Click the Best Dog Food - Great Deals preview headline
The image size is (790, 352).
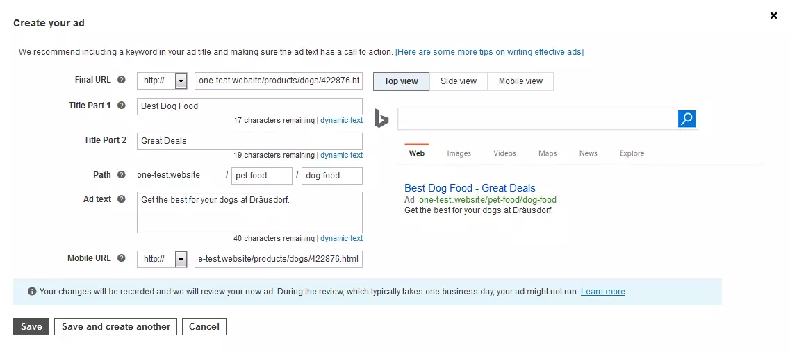pyautogui.click(x=470, y=188)
